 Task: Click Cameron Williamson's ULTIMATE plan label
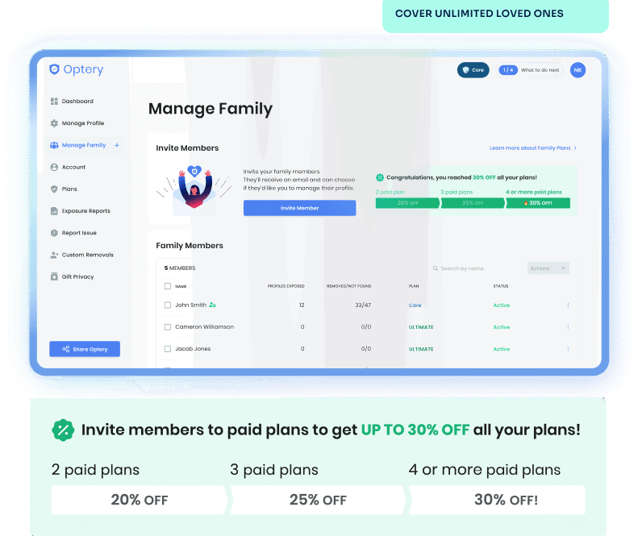(421, 327)
